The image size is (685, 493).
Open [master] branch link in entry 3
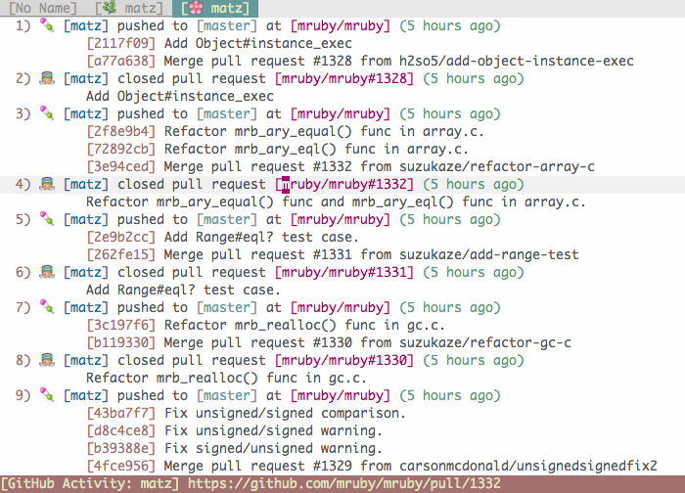227,114
